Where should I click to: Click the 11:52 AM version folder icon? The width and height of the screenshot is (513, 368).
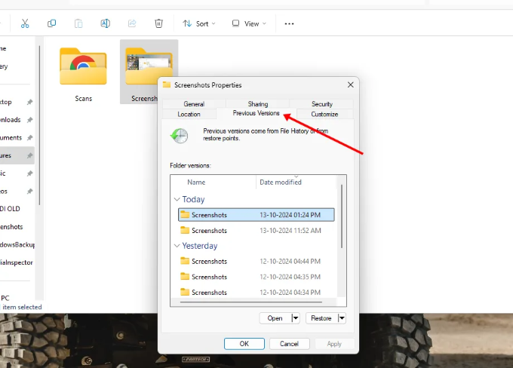tap(185, 230)
